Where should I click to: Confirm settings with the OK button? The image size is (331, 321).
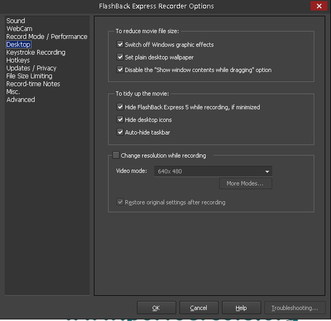point(156,308)
